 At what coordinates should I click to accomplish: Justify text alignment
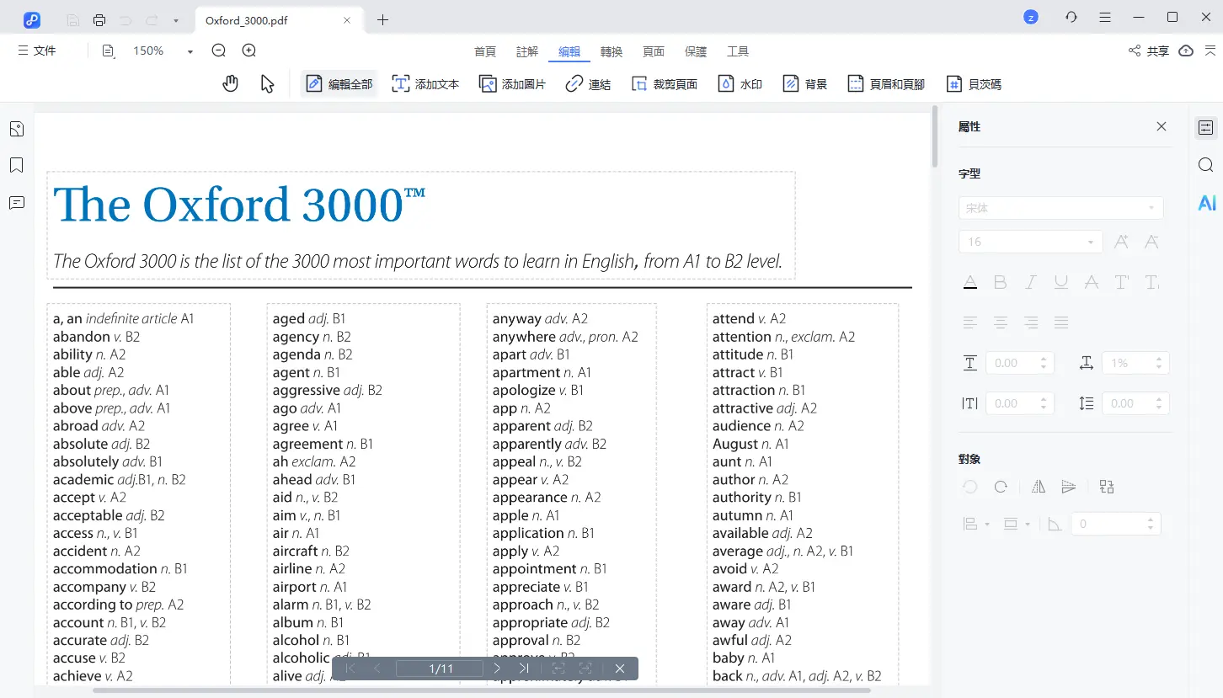pos(1061,322)
